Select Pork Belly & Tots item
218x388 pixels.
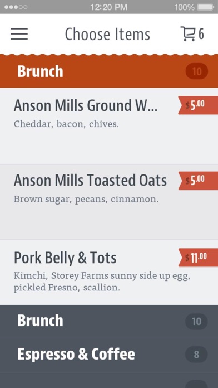click(x=109, y=273)
